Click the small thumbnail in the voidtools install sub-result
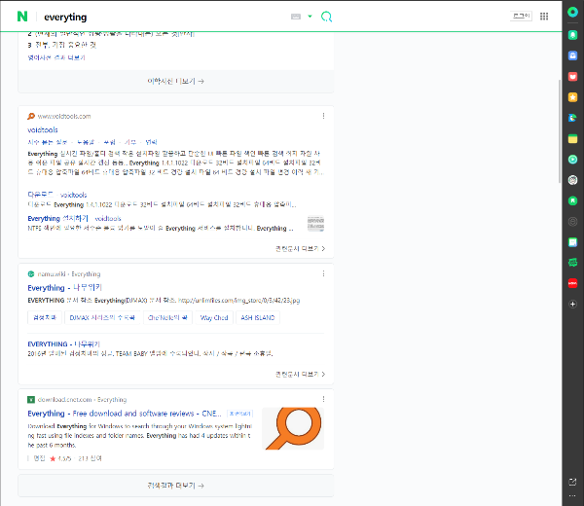This screenshot has height=506, width=584. pos(315,224)
